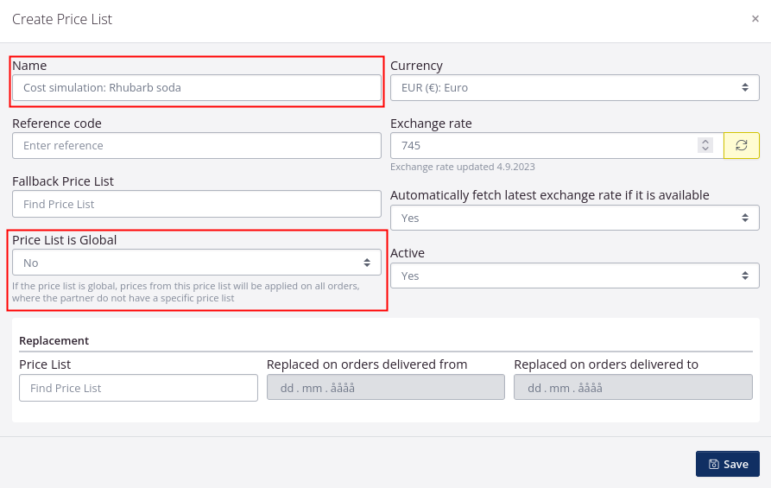Viewport: 771px width, 488px height.
Task: Increase the exchange rate with the up arrow
Action: click(x=705, y=142)
